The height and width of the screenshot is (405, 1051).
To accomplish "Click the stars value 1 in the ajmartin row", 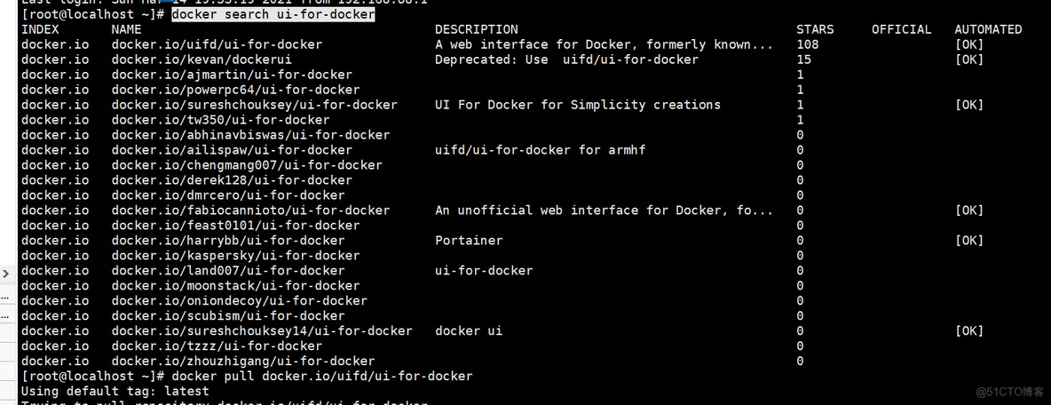I will point(801,75).
